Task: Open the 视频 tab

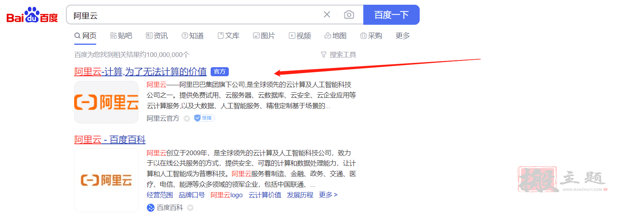Action: point(300,36)
